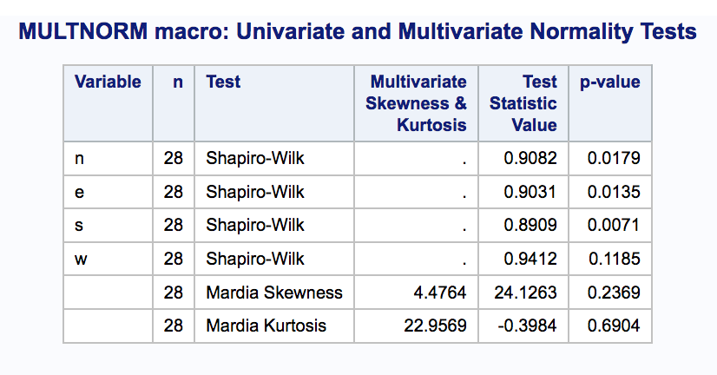Click the p-value column header
717x375 pixels.
609,82
